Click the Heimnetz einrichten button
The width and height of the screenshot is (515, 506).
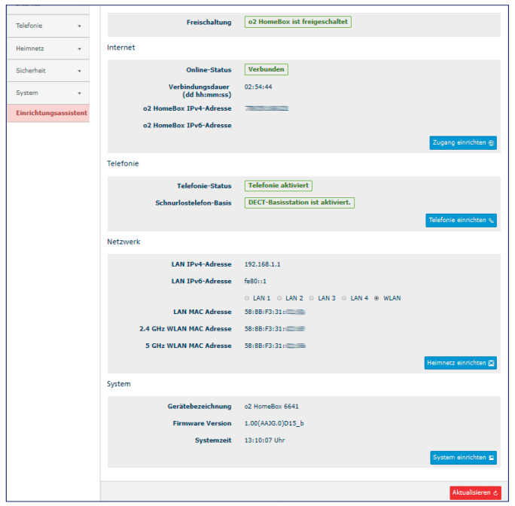tap(461, 363)
